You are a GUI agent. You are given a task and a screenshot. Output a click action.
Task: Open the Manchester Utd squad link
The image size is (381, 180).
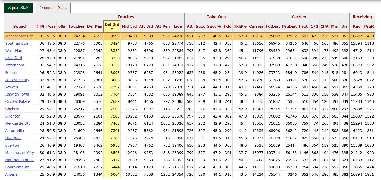click(x=19, y=36)
